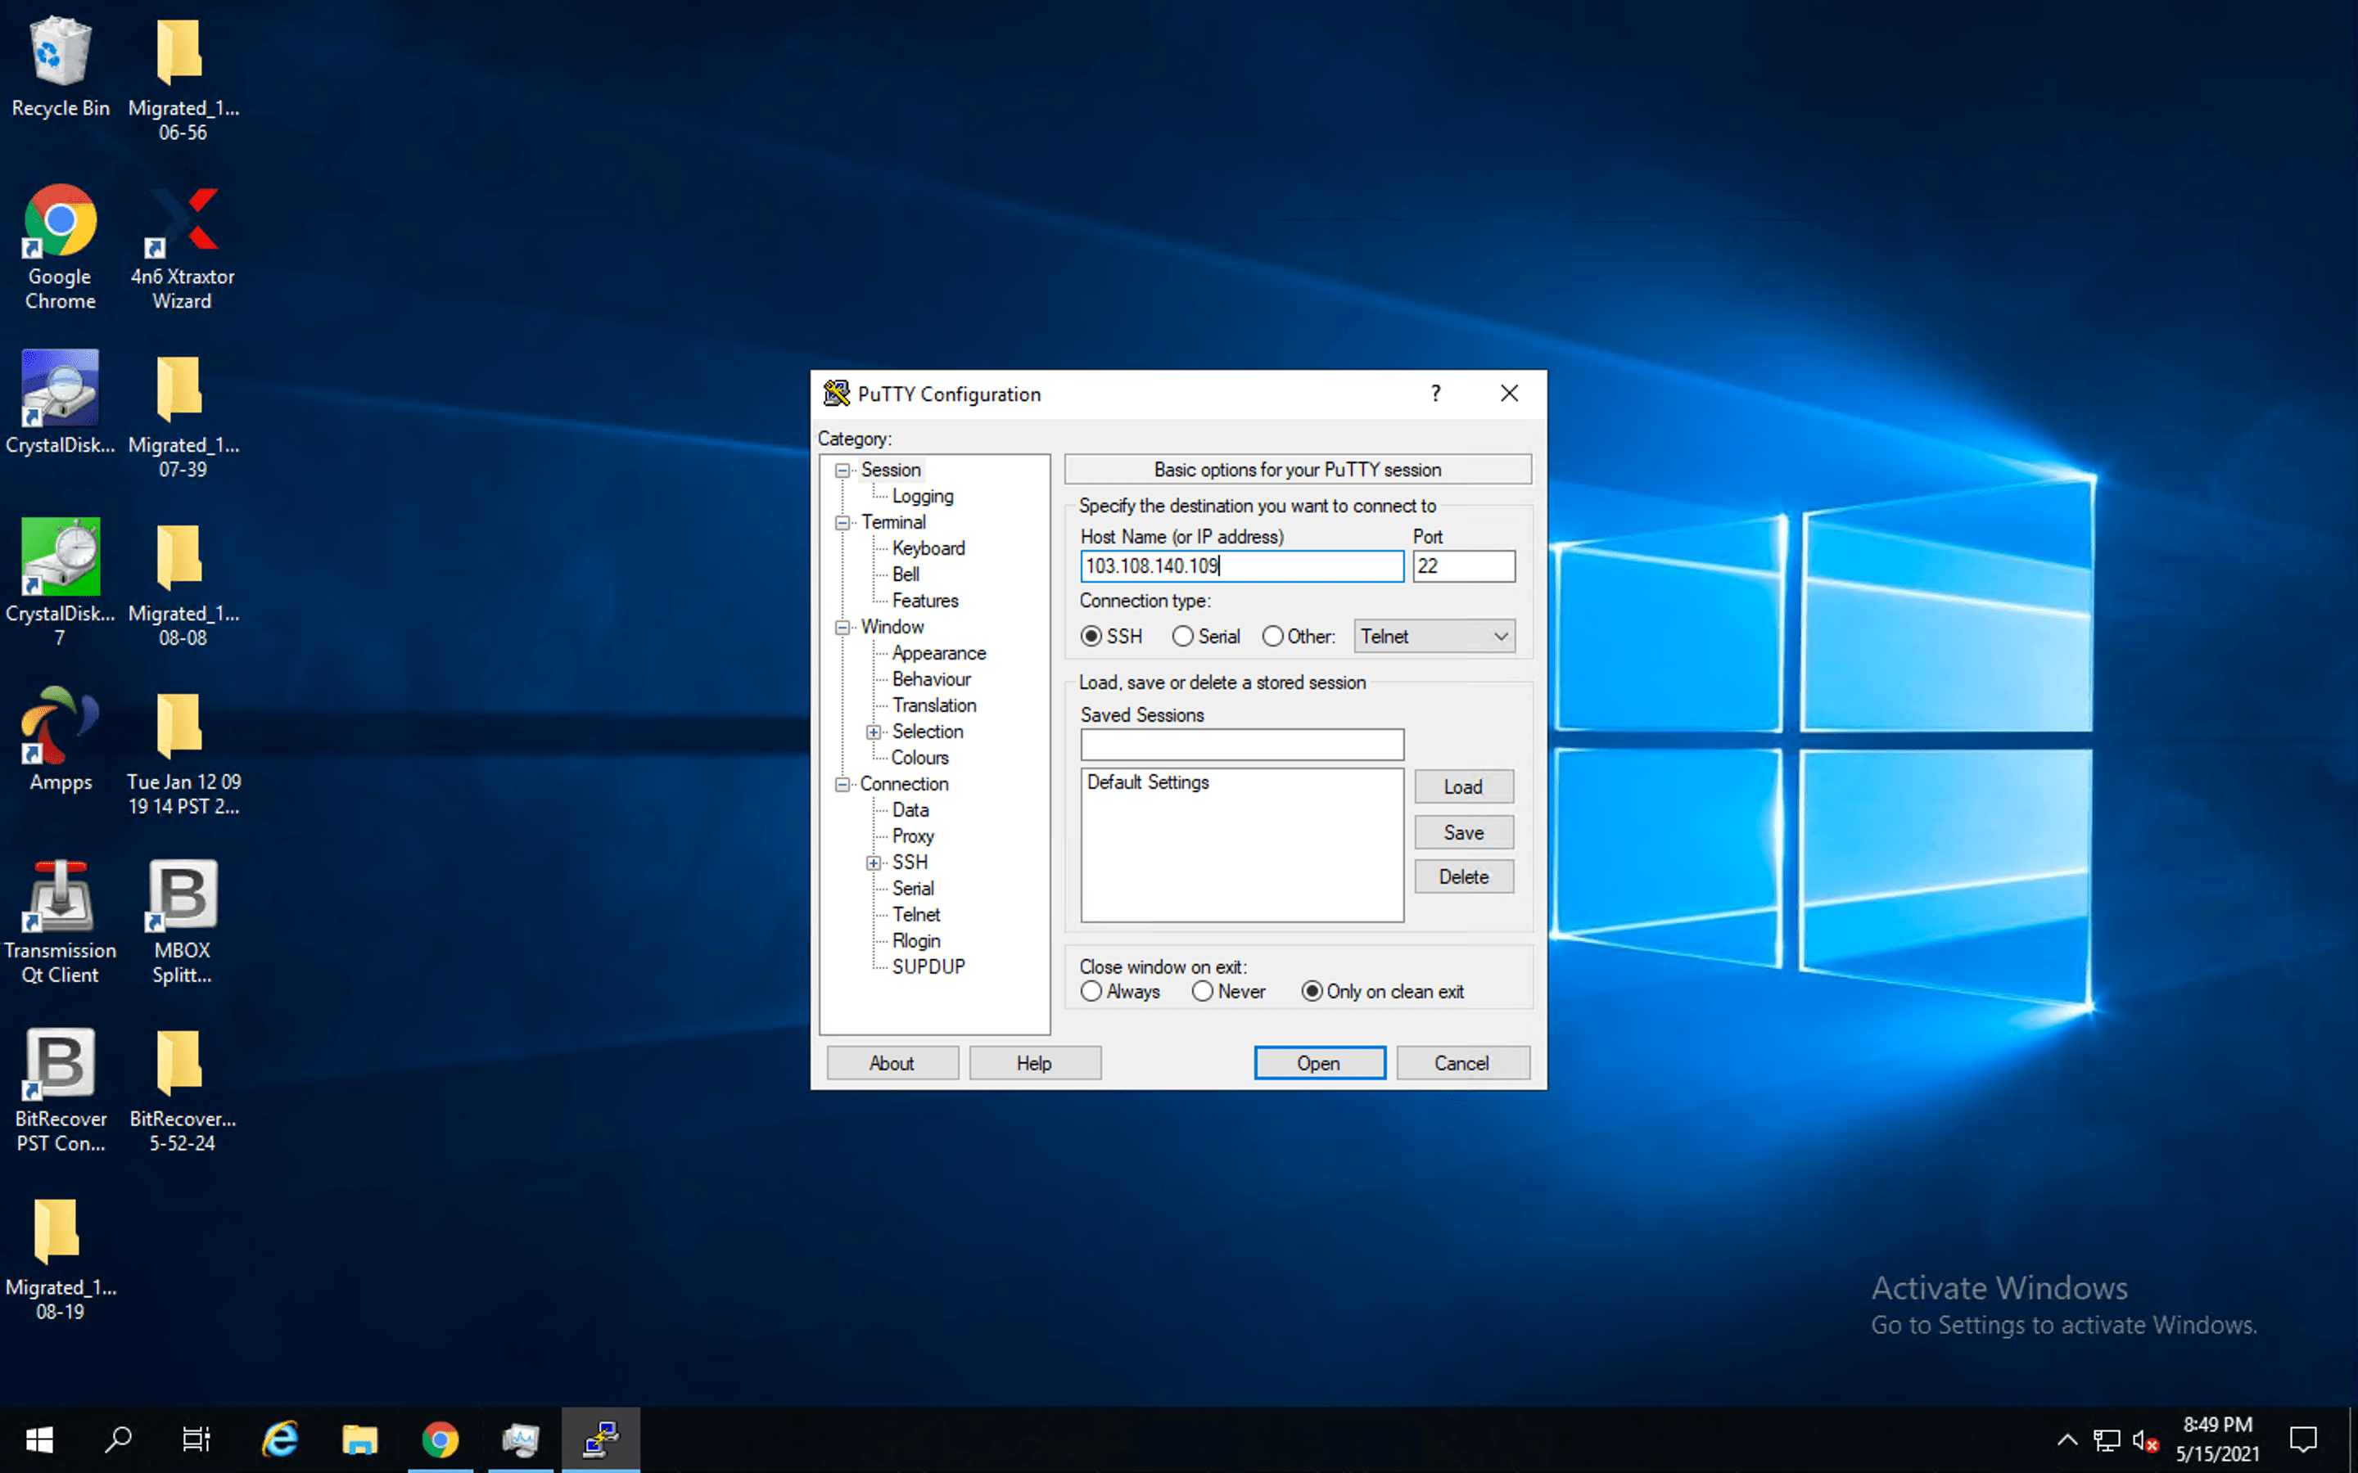
Task: Open the MBOX Splitter desktop shortcut
Action: (x=183, y=895)
